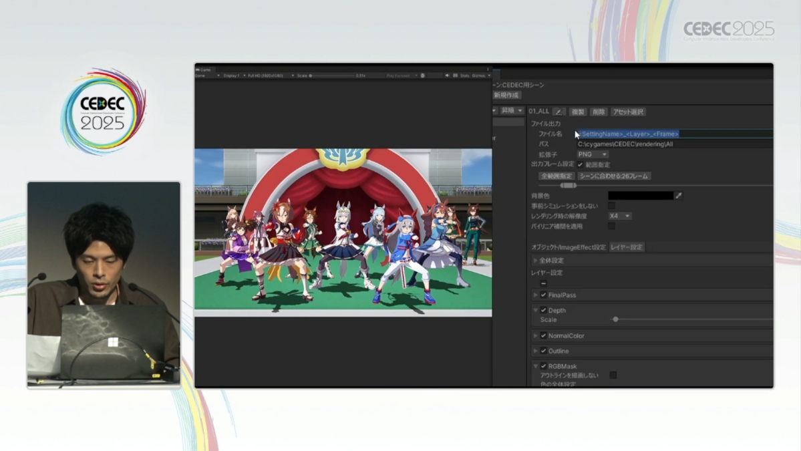Screen dimensions: 801x451
Task: Select the Game tab
Action: click(x=204, y=69)
